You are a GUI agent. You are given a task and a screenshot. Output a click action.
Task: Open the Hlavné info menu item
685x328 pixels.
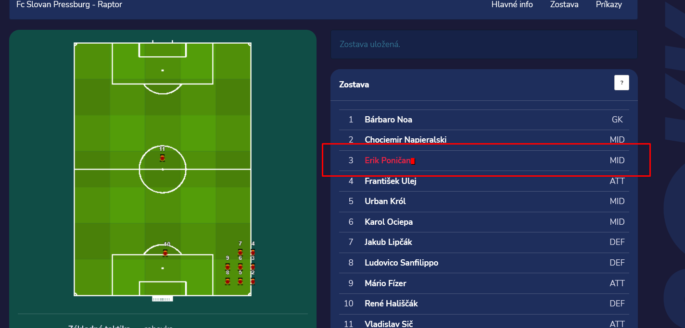point(512,4)
